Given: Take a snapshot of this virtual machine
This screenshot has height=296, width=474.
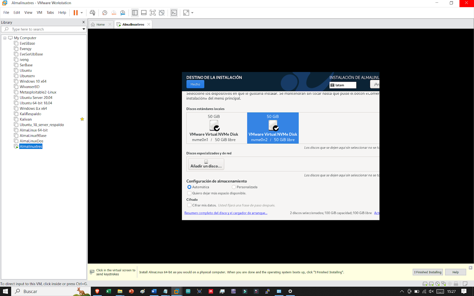Looking at the screenshot, I should [105, 13].
